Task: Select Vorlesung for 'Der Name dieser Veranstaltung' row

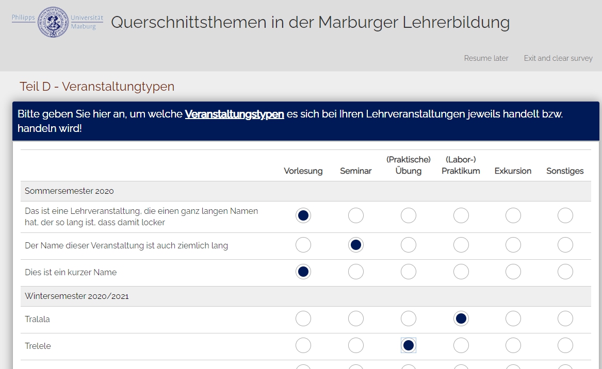Action: point(303,245)
